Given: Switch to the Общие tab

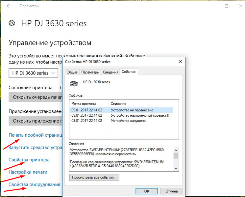Looking at the screenshot, I should click(x=72, y=72).
